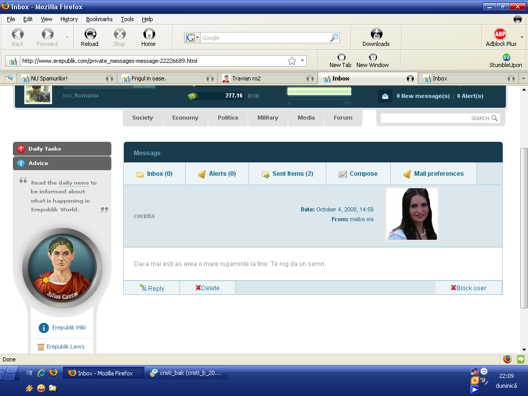Viewport: 528px width, 396px height.
Task: Click the Adblock Plus icon
Action: coord(500,35)
